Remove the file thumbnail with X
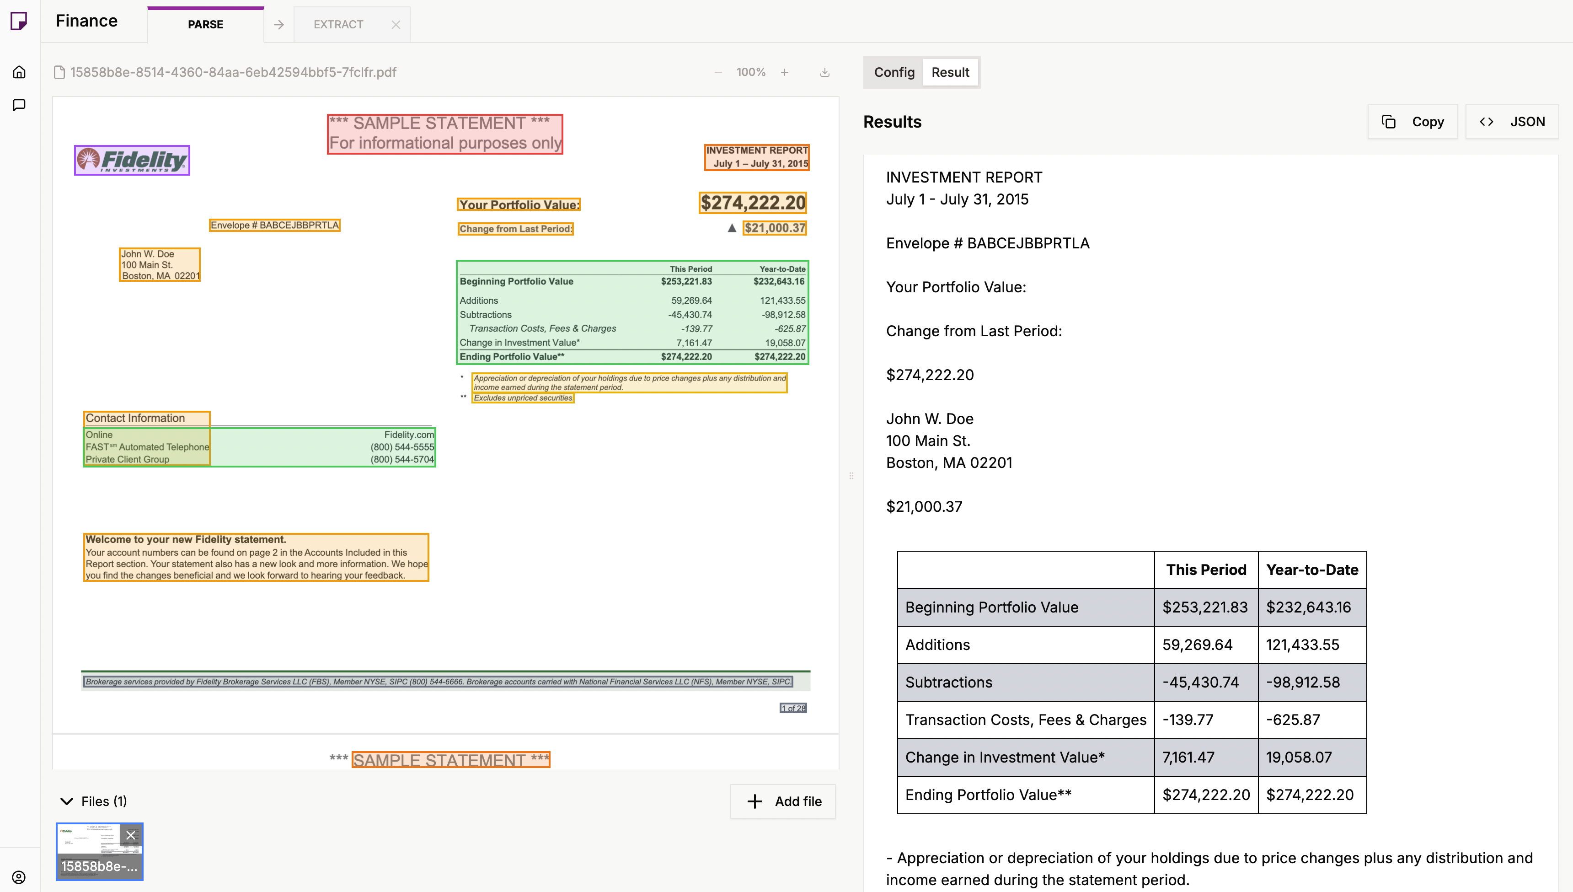 point(130,835)
